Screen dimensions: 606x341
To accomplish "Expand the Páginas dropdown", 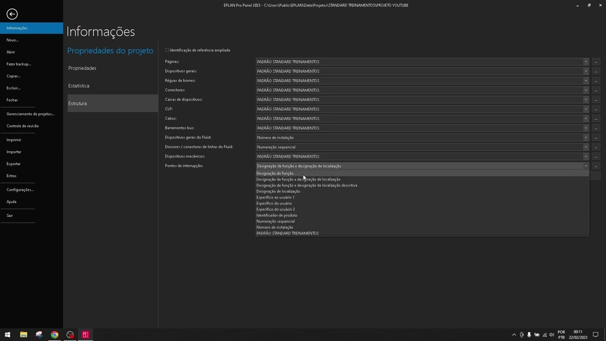I will [x=586, y=62].
